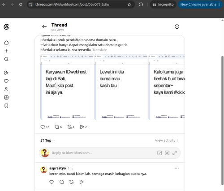
Task: Like the idwebhostcom post (12 likes)
Action: click(43, 127)
